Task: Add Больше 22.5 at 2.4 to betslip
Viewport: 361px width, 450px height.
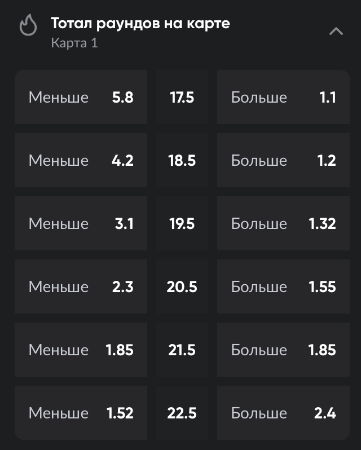Action: click(283, 413)
